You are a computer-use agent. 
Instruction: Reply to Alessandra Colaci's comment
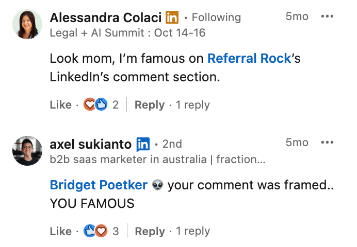point(149,105)
